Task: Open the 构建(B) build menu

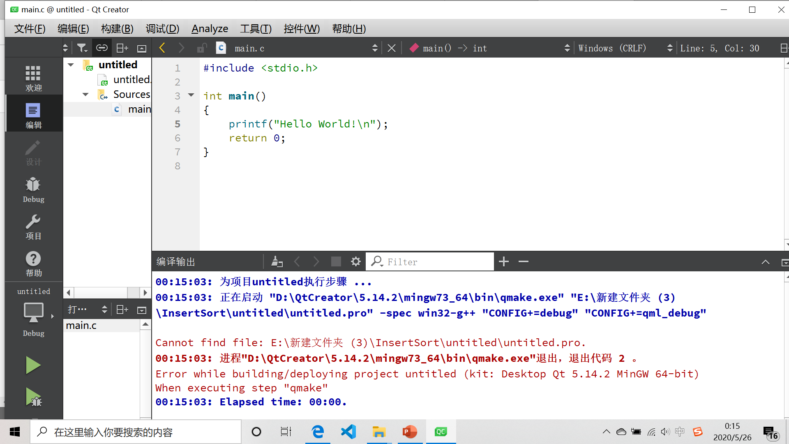Action: point(117,29)
